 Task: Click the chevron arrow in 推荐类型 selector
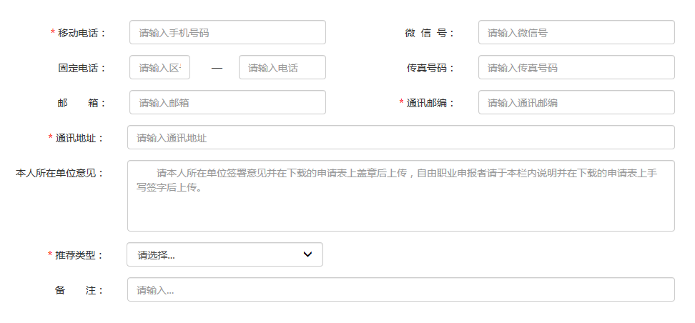pyautogui.click(x=307, y=254)
